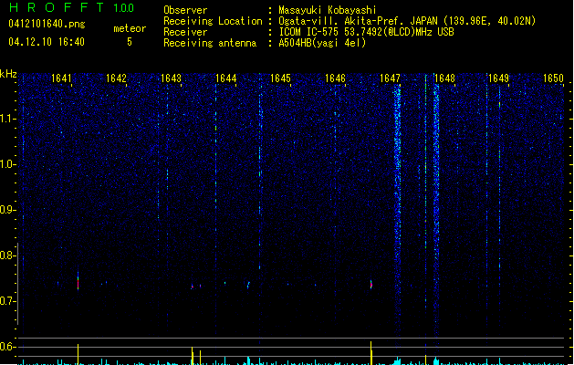Click the 'Receiving antenna' label

pos(210,43)
